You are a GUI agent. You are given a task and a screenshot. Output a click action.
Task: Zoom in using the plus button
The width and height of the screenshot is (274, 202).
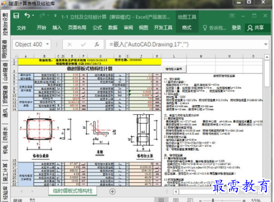point(244,200)
